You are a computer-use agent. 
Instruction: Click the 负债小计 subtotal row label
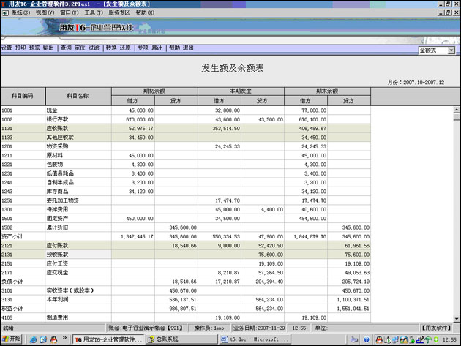click(12, 282)
